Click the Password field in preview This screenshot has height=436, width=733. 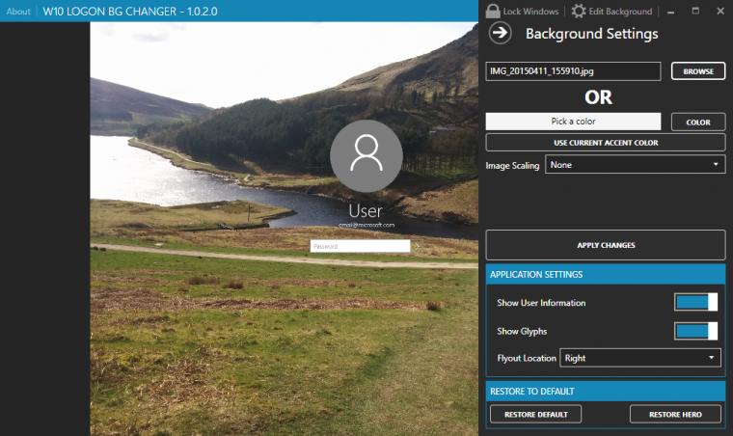point(360,246)
